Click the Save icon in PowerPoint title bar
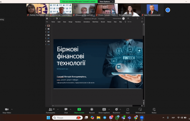Viewport: 190px width, 121px height. point(47,19)
